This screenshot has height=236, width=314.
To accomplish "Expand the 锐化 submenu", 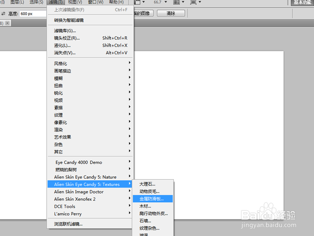I will 90,93.
